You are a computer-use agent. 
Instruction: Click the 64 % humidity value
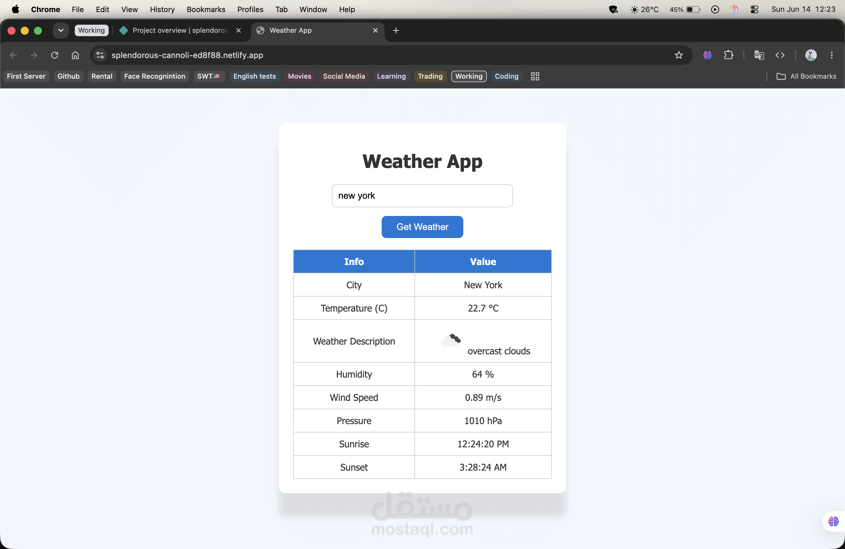[483, 374]
